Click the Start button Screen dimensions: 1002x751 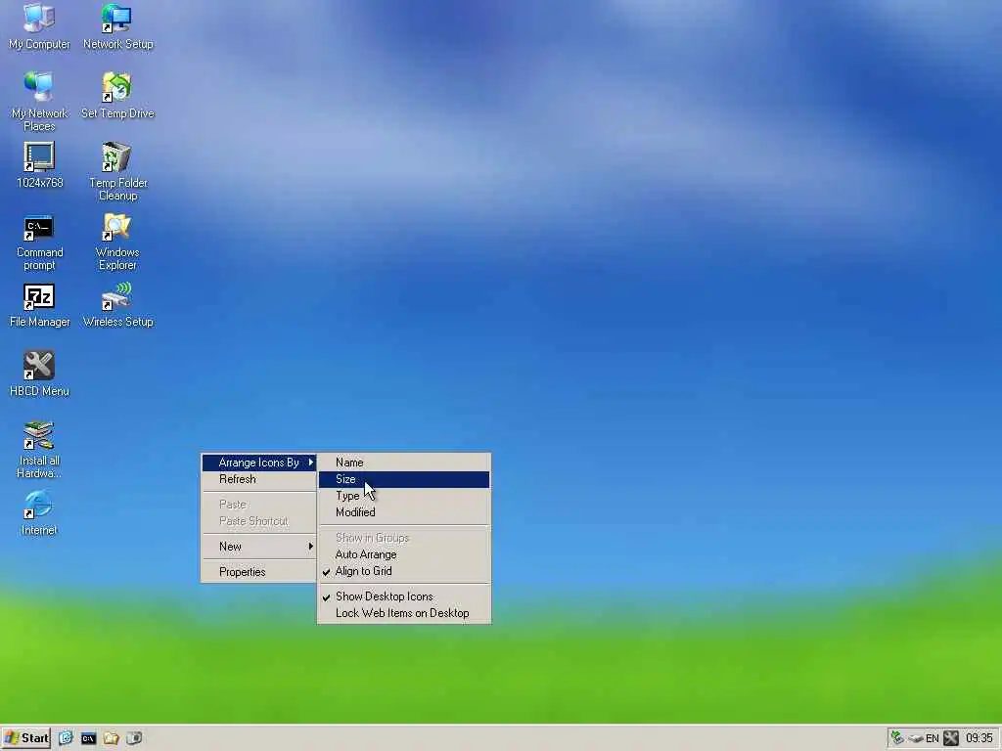(x=26, y=738)
